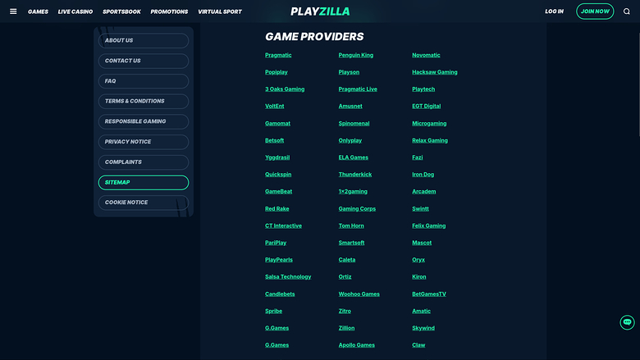
Task: Open the Pragmatic provider link
Action: pos(278,55)
